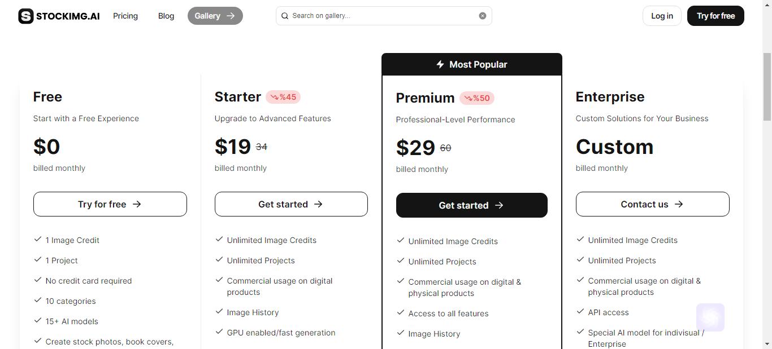772x349 pixels.
Task: Click the Premium %50 discount badge
Action: coord(477,98)
